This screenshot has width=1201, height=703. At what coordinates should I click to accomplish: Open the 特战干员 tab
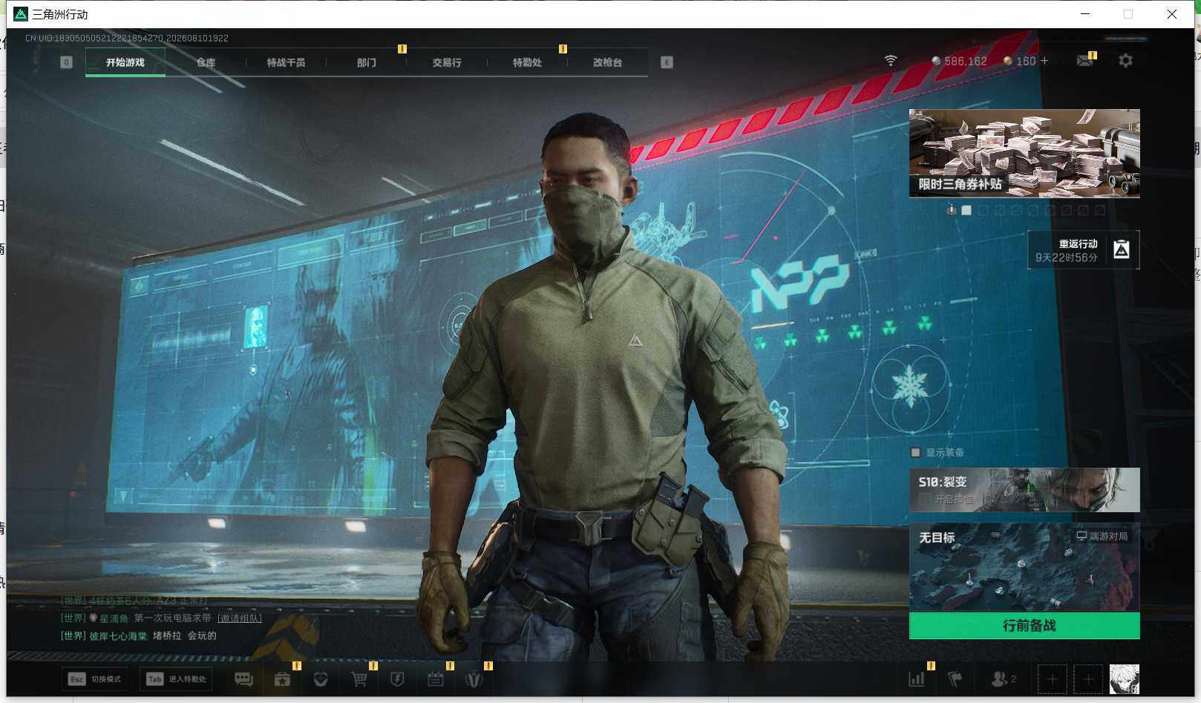click(286, 62)
